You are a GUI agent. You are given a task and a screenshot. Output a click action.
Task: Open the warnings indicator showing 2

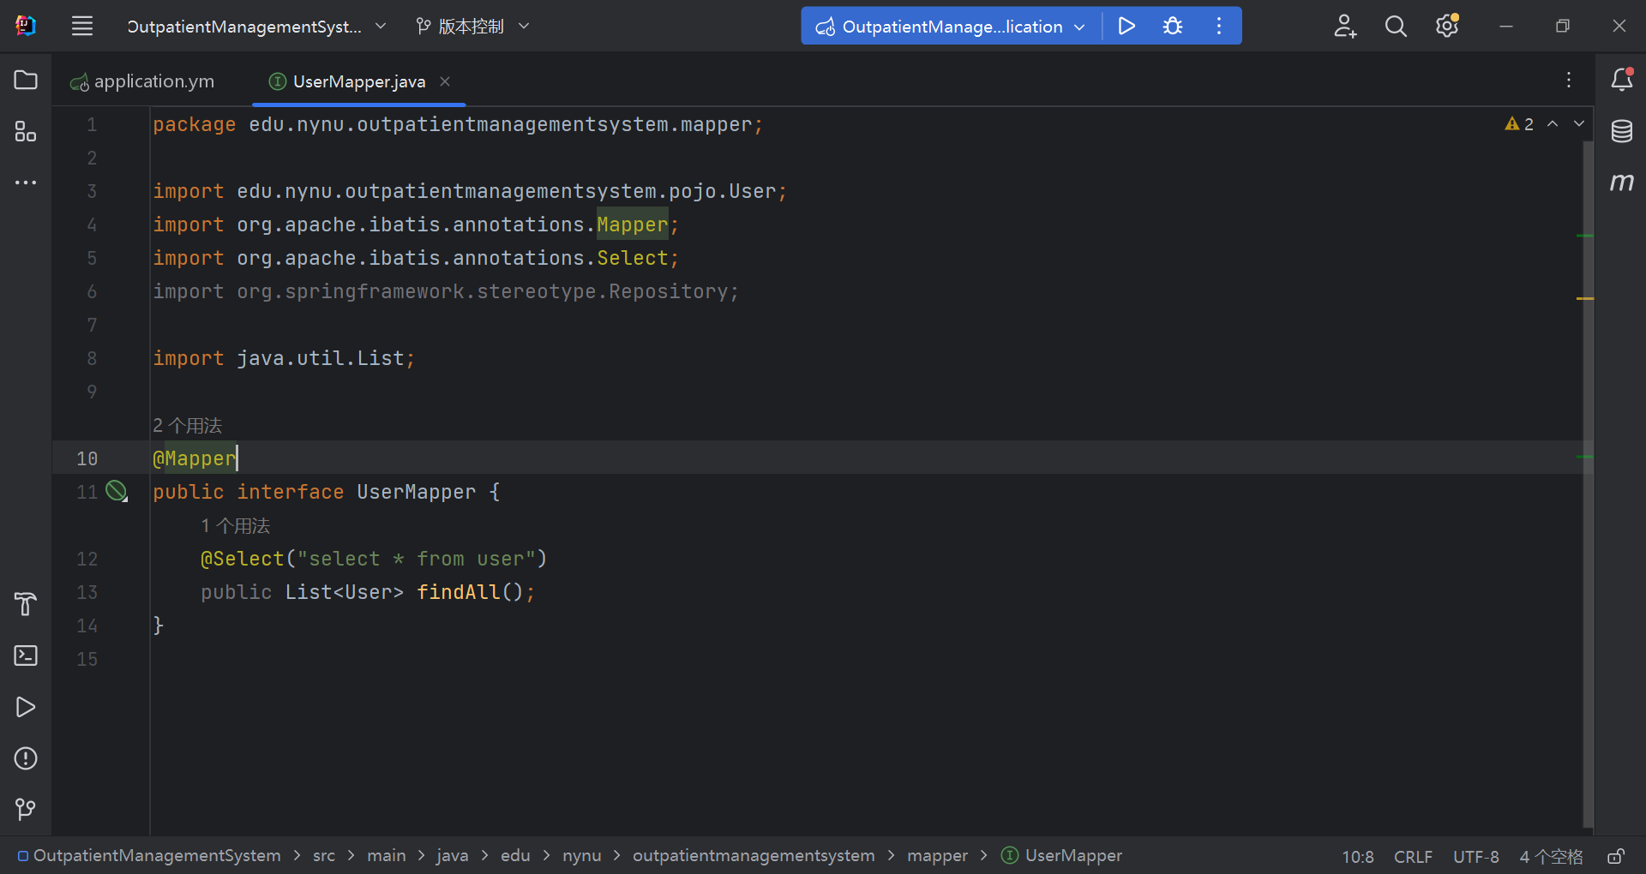click(1519, 124)
